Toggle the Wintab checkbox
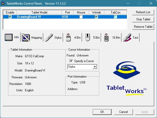This screenshot has height=118, width=157. pyautogui.click(x=96, y=17)
